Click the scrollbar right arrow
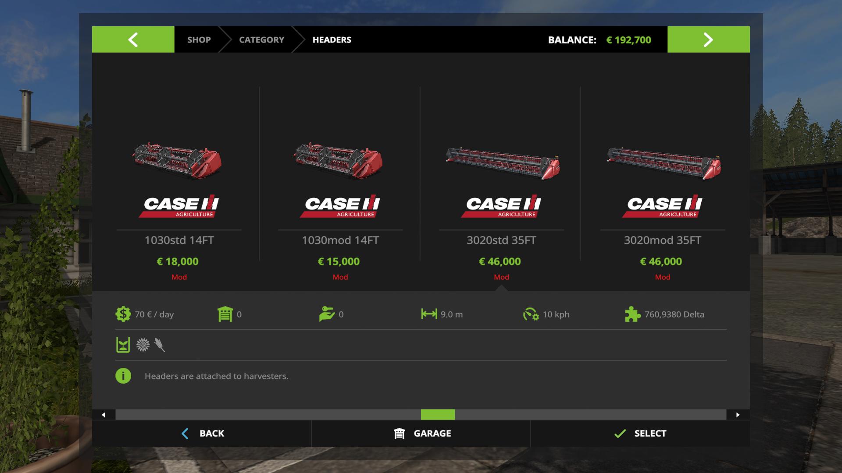This screenshot has width=842, height=473. pos(738,415)
